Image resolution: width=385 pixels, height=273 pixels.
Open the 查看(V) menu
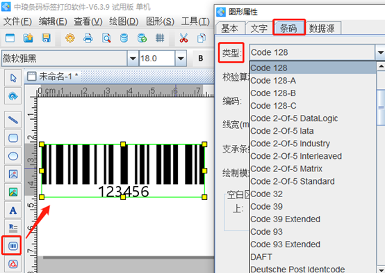click(x=88, y=22)
